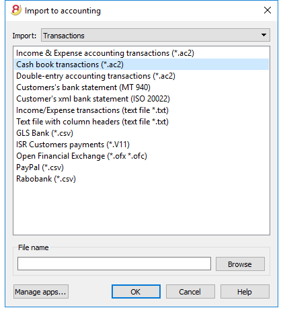The image size is (283, 312).
Task: Click the Banana accounting app icon
Action: [15, 10]
